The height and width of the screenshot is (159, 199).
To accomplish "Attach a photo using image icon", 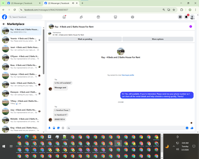I will tap(54, 128).
